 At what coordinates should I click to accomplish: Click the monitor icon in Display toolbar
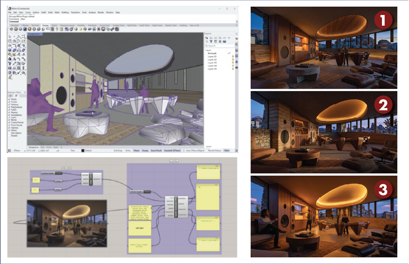click(103, 29)
